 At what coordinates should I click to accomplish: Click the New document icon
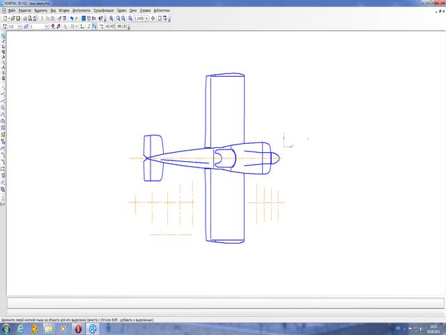click(x=4, y=18)
